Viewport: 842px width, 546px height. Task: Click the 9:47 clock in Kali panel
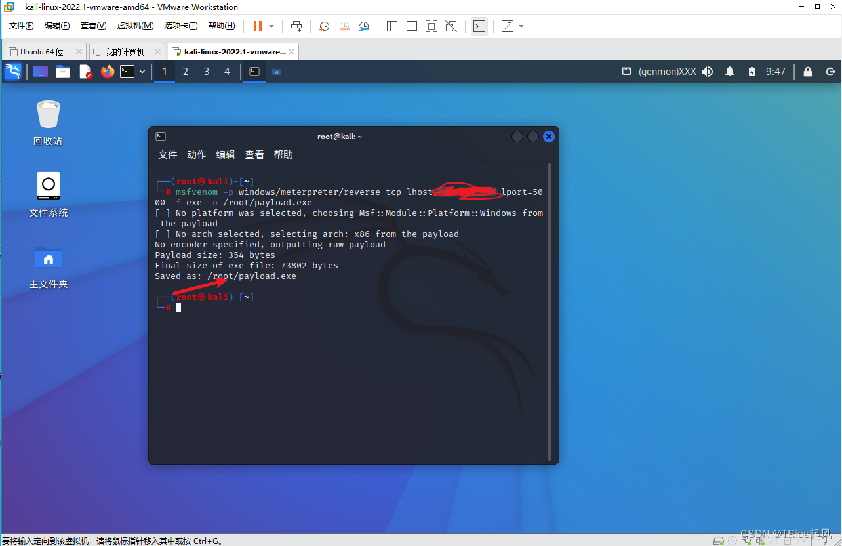point(776,72)
